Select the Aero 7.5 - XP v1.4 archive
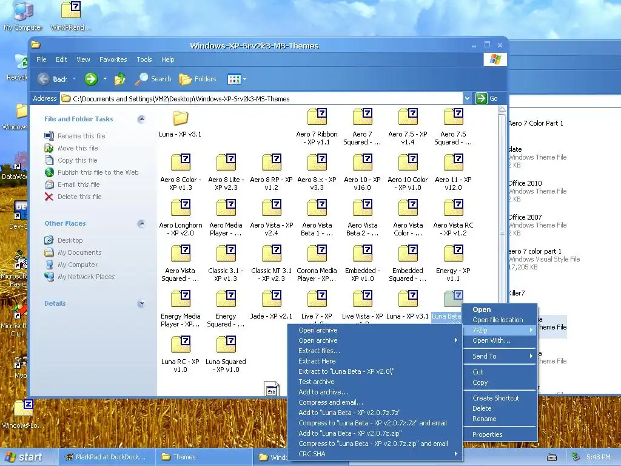Image resolution: width=621 pixels, height=466 pixels. click(408, 127)
